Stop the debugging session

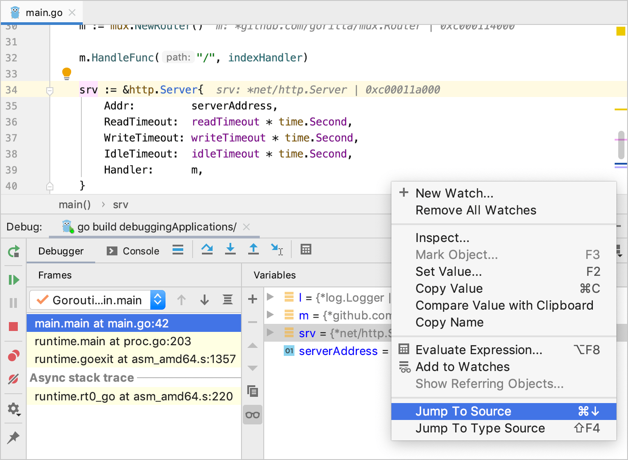tap(13, 326)
